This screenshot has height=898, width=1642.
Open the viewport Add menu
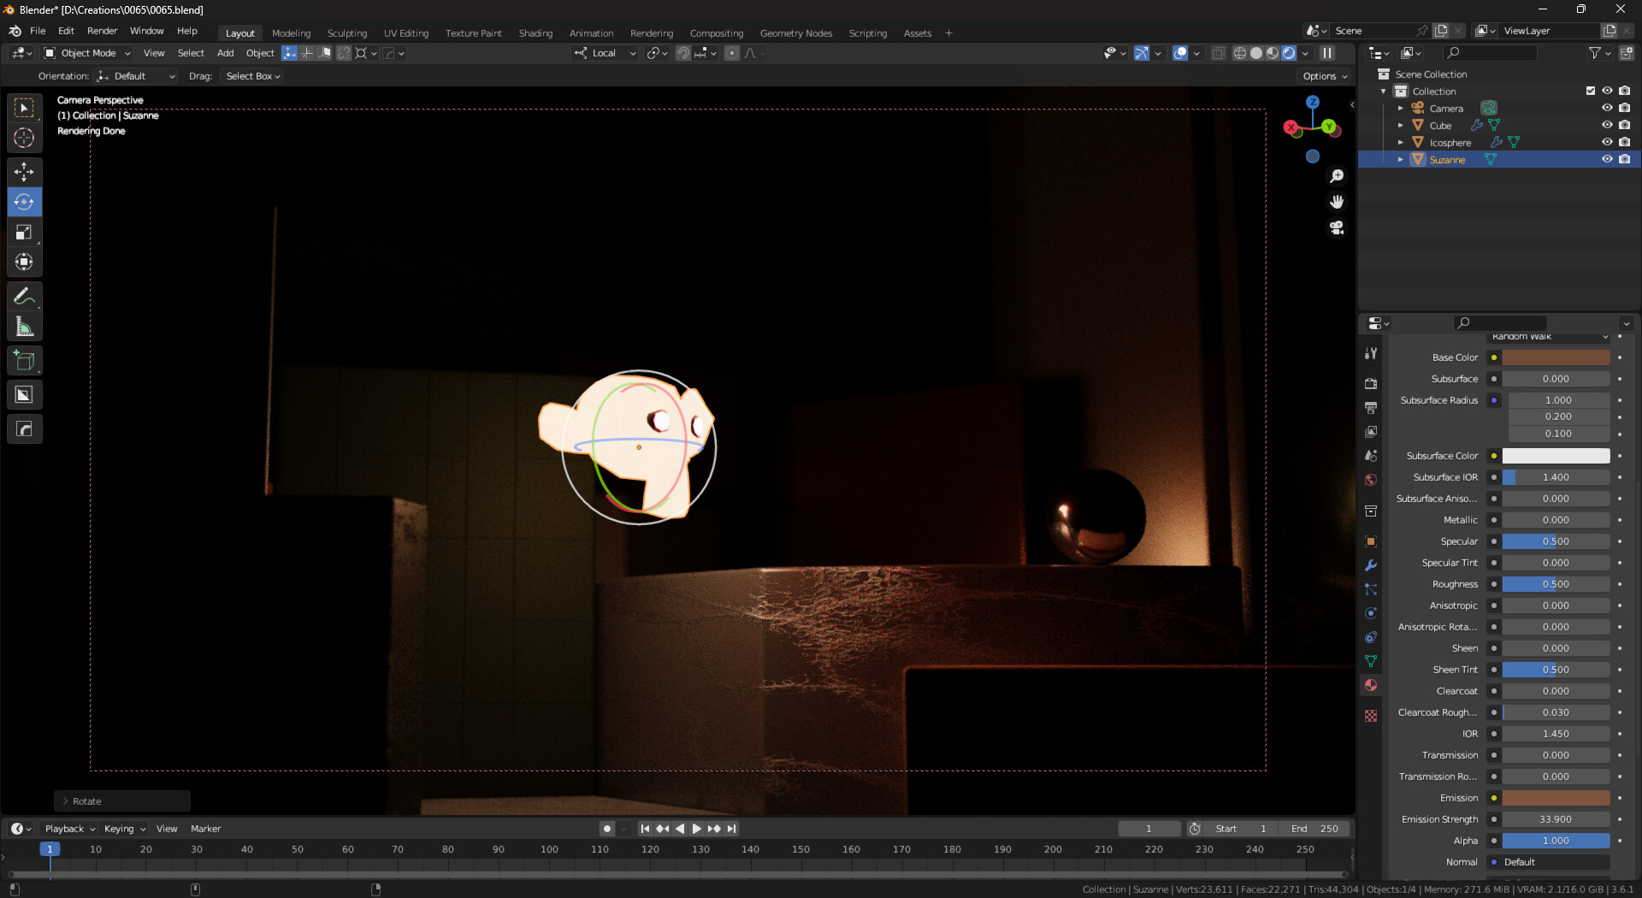[x=225, y=53]
